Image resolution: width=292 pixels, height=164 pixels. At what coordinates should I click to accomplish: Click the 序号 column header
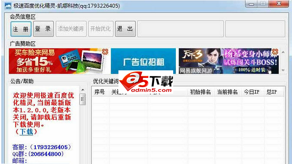[100, 92]
